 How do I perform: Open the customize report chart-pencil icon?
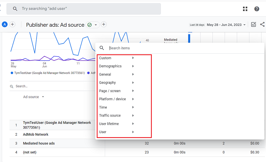click(x=253, y=24)
